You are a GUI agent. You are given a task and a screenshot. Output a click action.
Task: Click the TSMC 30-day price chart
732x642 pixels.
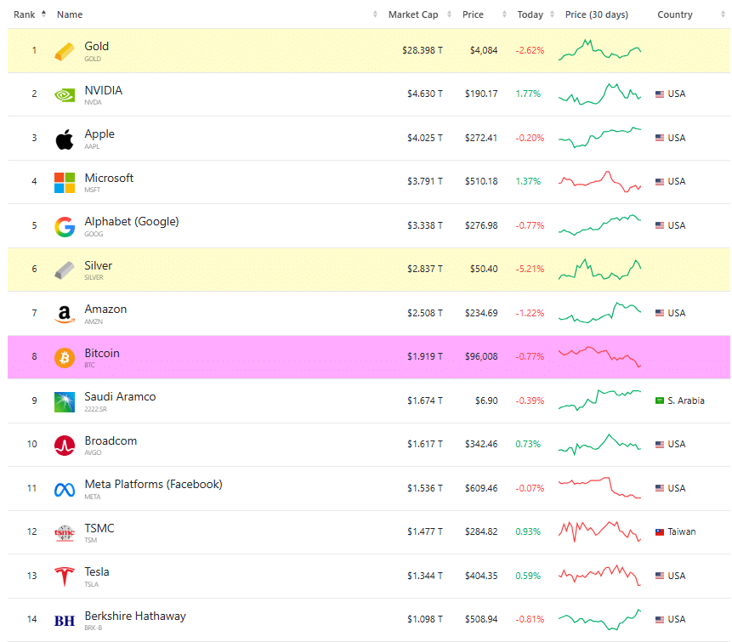click(600, 531)
